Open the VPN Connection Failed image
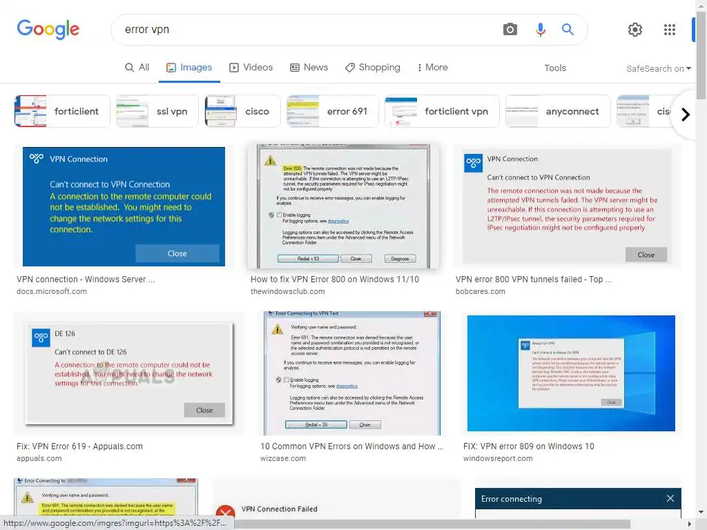The width and height of the screenshot is (707, 530). click(x=336, y=498)
